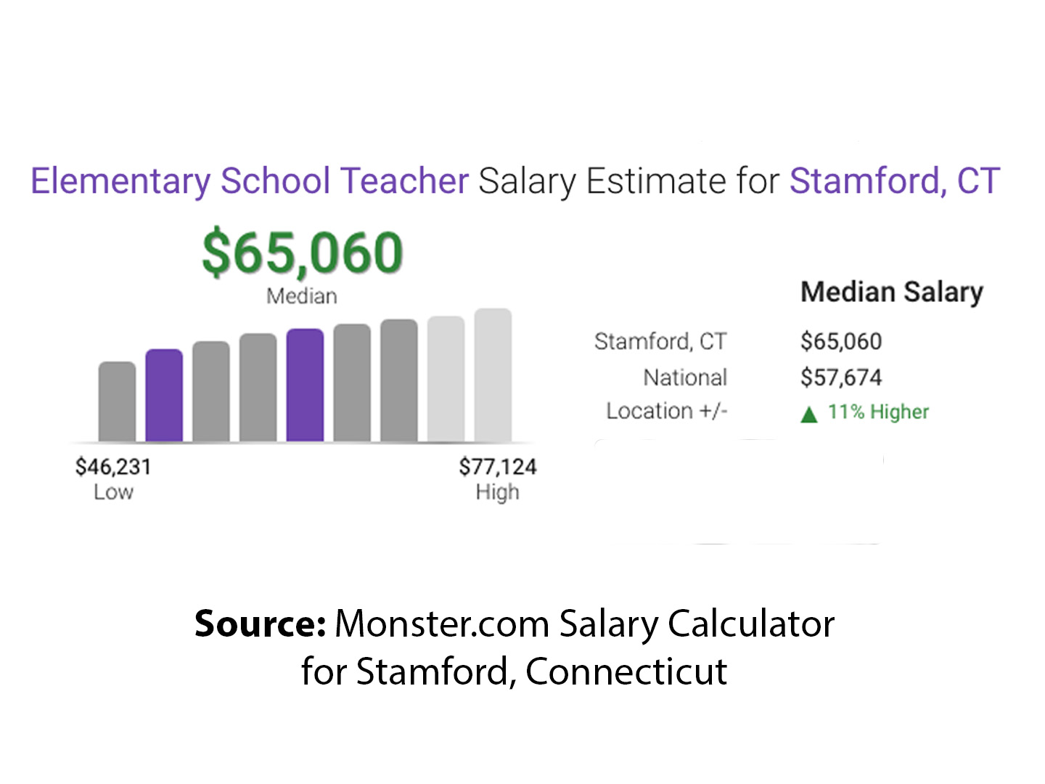Click the National row label
The width and height of the screenshot is (1045, 784).
[x=684, y=377]
